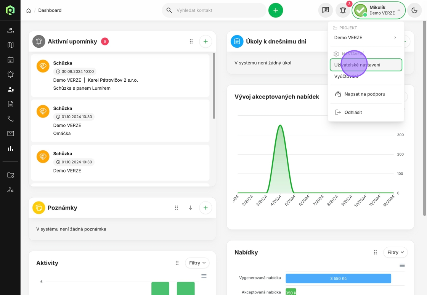
Task: Expand Demo VERZE project submenu
Action: coord(365,38)
